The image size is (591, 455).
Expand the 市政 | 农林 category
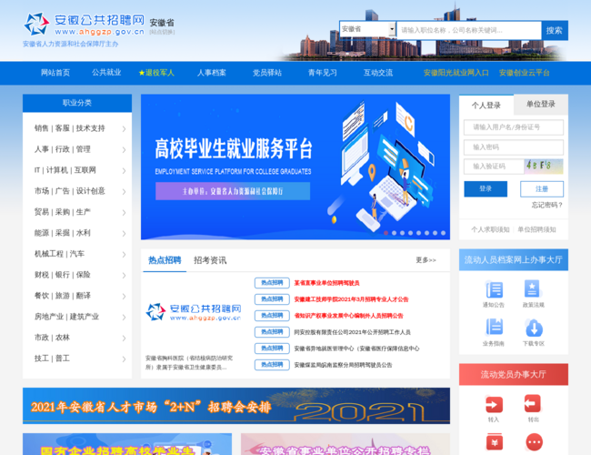(77, 338)
